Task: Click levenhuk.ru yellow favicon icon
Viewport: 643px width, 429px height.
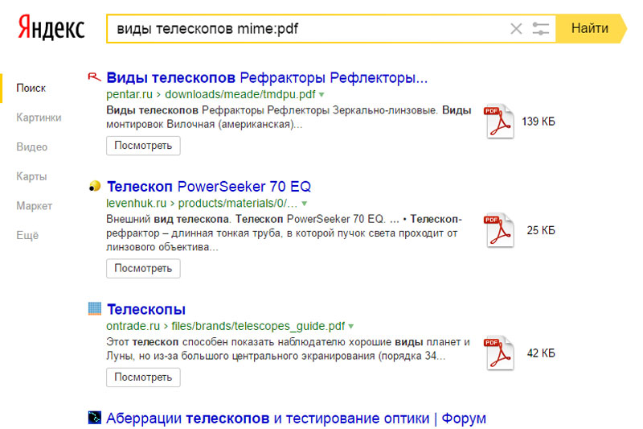Action: click(x=95, y=187)
